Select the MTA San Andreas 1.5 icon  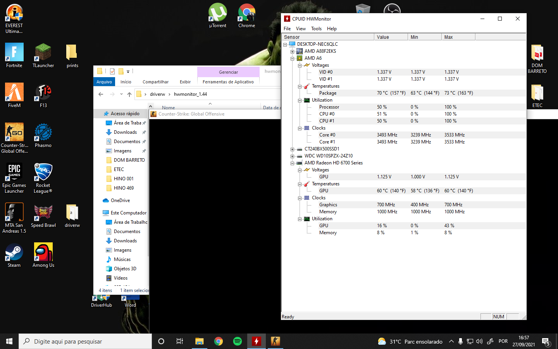14,218
